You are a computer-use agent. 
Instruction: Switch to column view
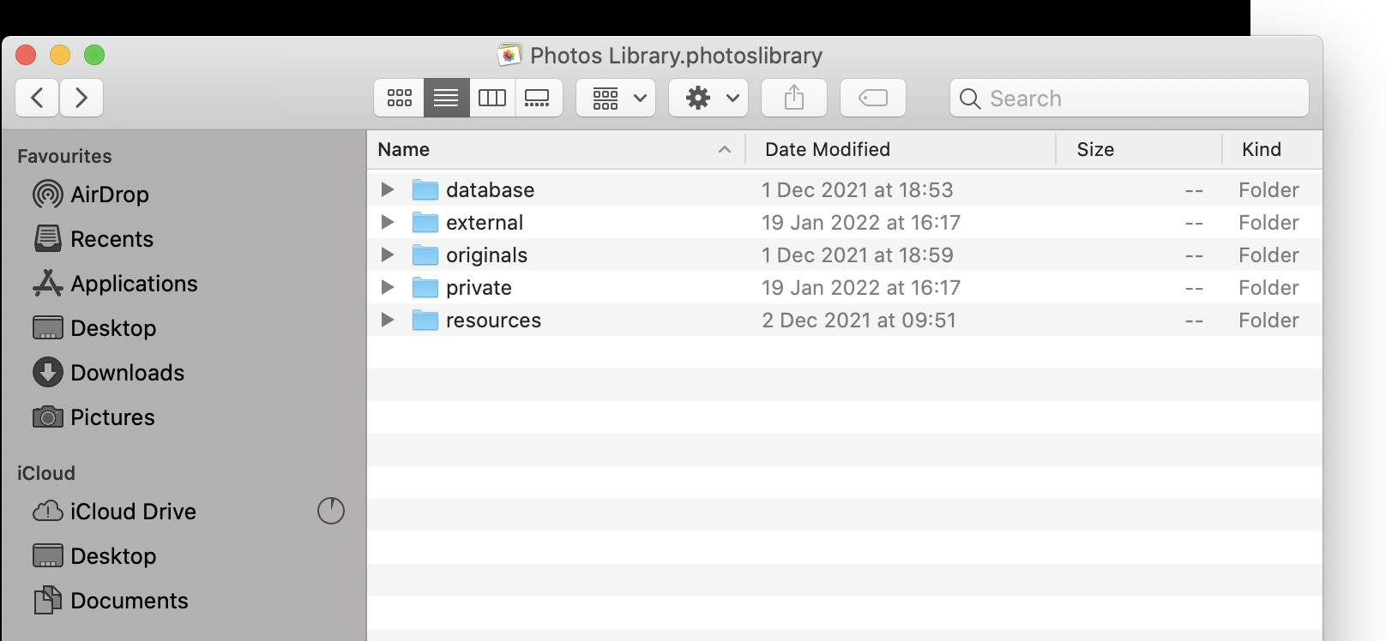pos(492,98)
